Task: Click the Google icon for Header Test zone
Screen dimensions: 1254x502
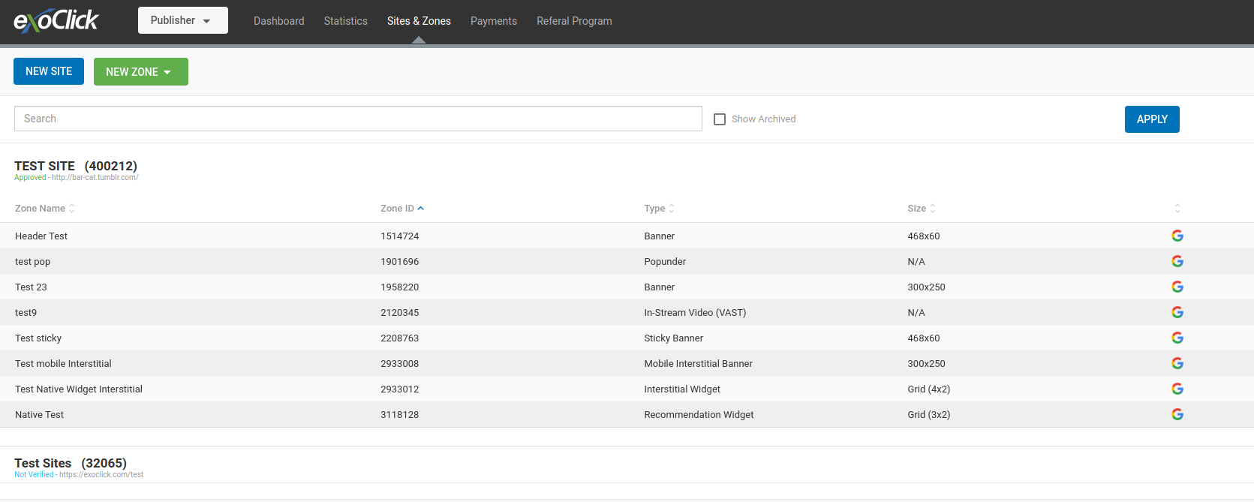Action: tap(1177, 236)
